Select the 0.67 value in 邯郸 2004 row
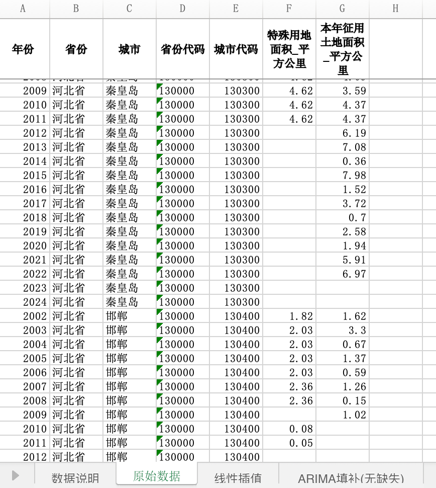436x488 pixels. click(x=343, y=344)
